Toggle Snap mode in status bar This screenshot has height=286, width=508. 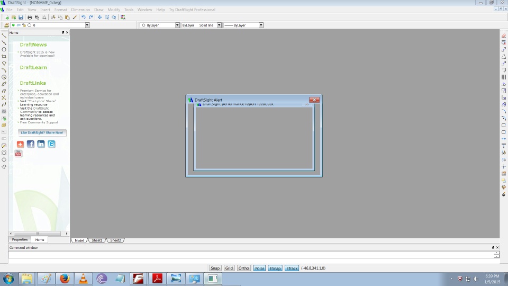point(215,268)
